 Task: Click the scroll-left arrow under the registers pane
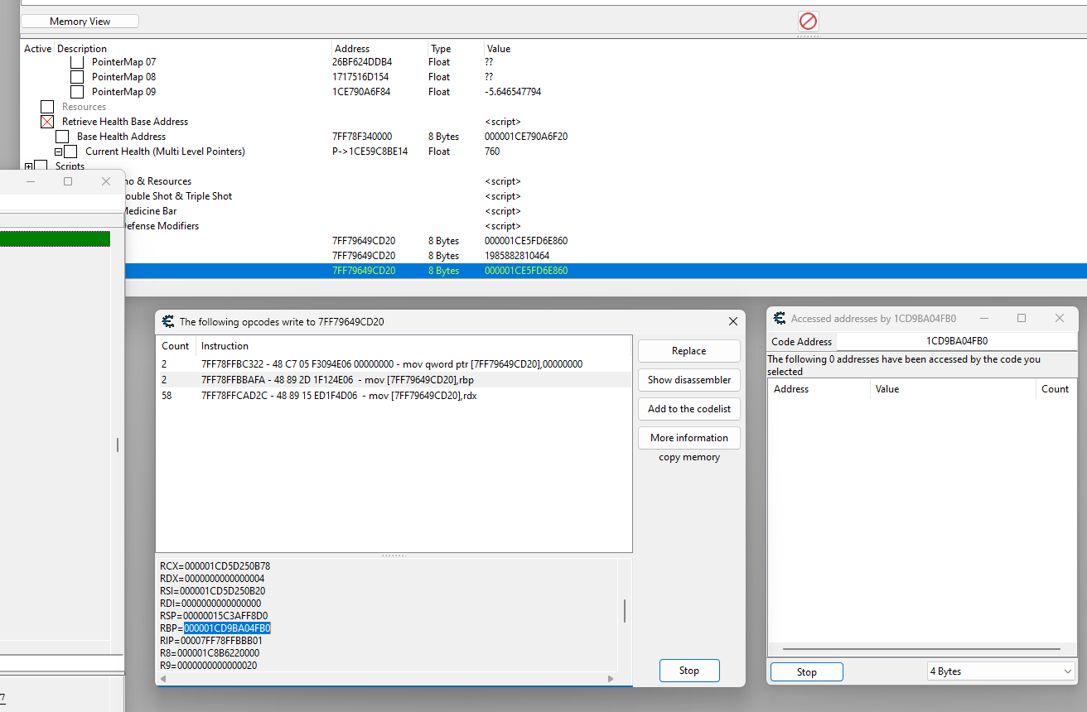(162, 679)
